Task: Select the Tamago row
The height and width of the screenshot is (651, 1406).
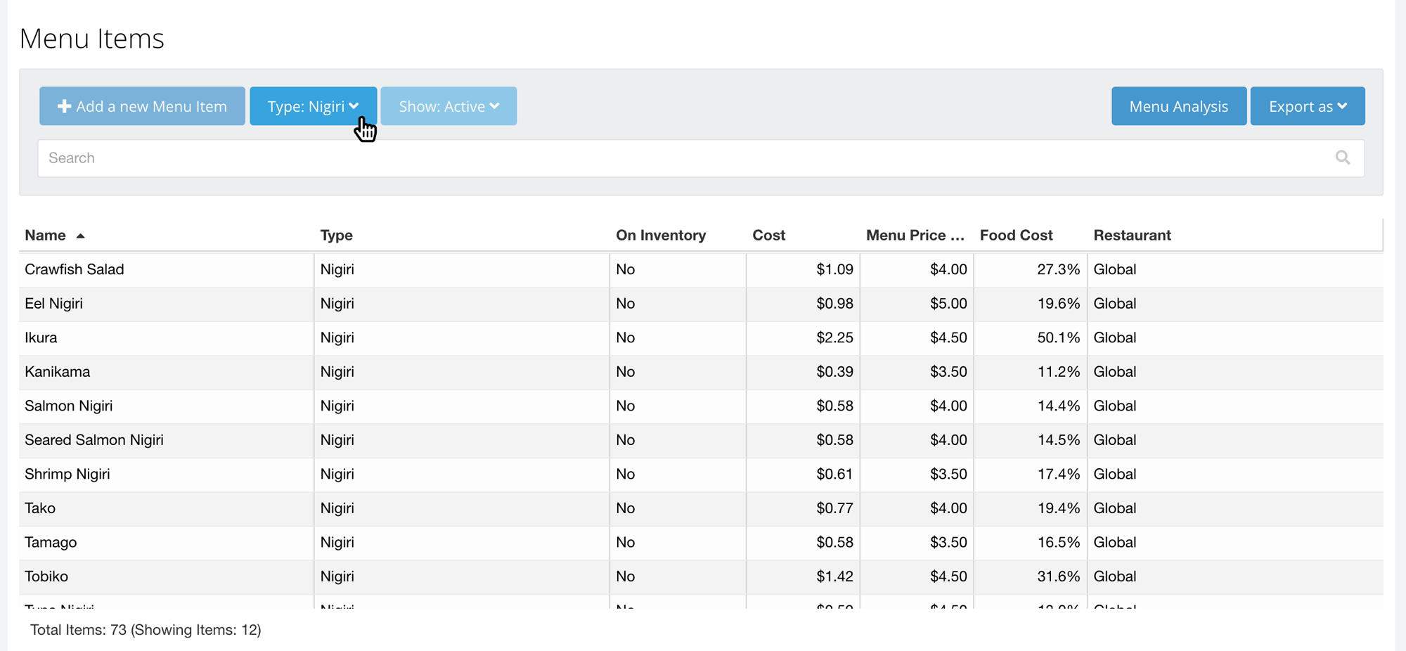Action: click(51, 542)
